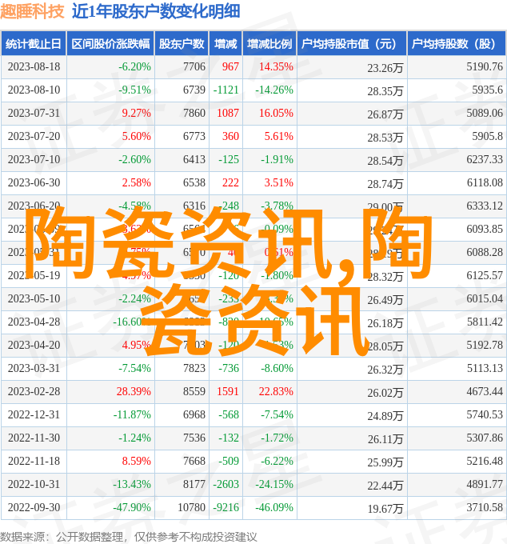The image size is (507, 544).
Task: Click the -2603 decrease value
Action: pos(226,485)
